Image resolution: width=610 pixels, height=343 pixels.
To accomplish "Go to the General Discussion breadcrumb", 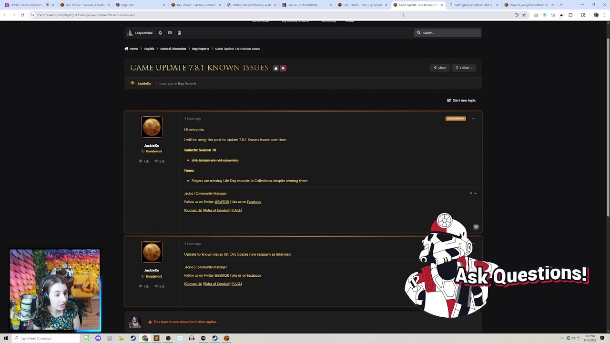I will 173,49.
